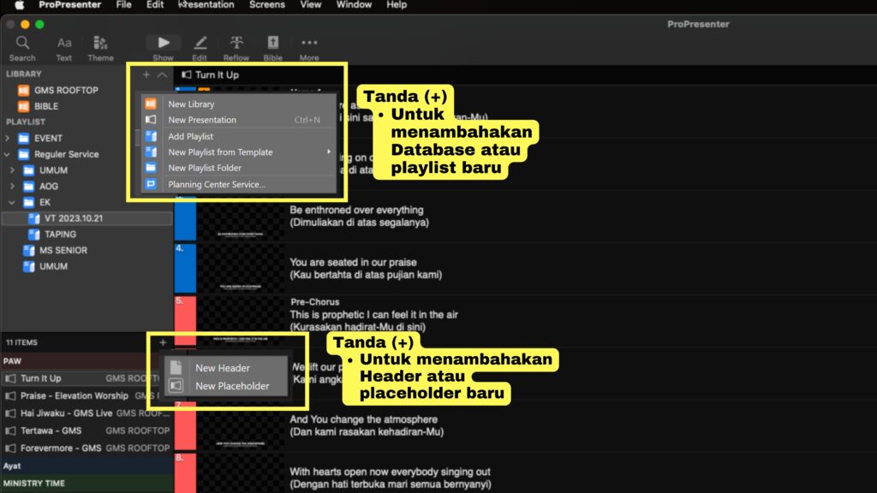Open the Window menu
This screenshot has width=877, height=493.
pos(354,5)
